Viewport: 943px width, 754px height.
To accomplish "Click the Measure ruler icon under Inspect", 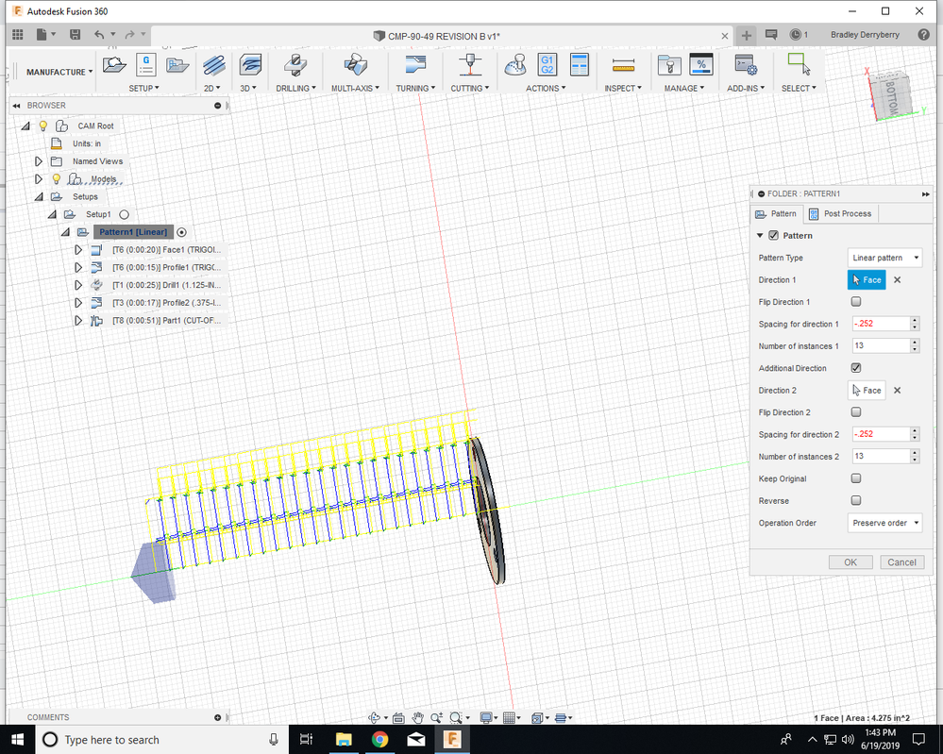I will point(623,64).
